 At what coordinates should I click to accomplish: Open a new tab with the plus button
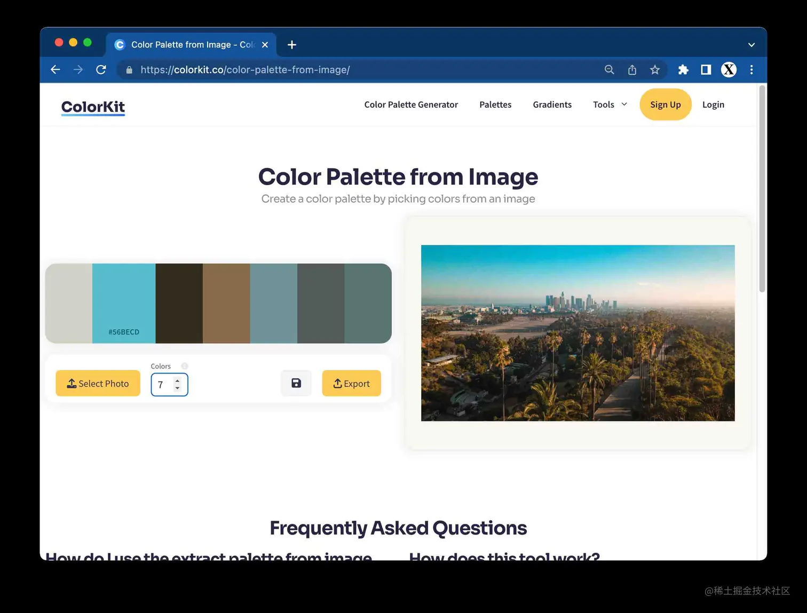click(x=292, y=45)
